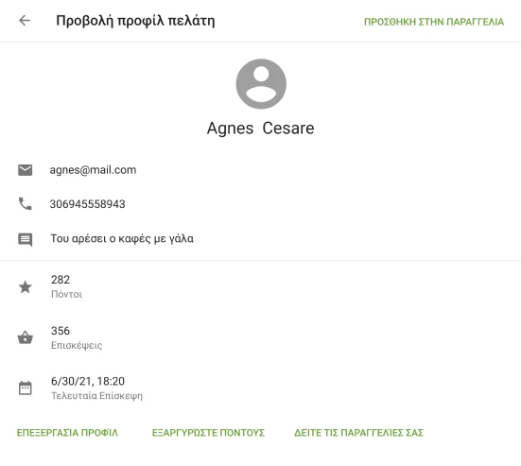Click the customer avatar picture
The width and height of the screenshot is (521, 466).
[x=261, y=84]
